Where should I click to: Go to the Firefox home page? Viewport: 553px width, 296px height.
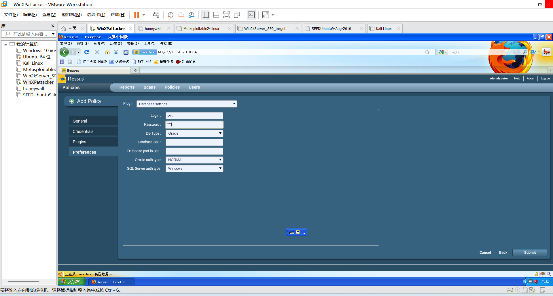107,52
